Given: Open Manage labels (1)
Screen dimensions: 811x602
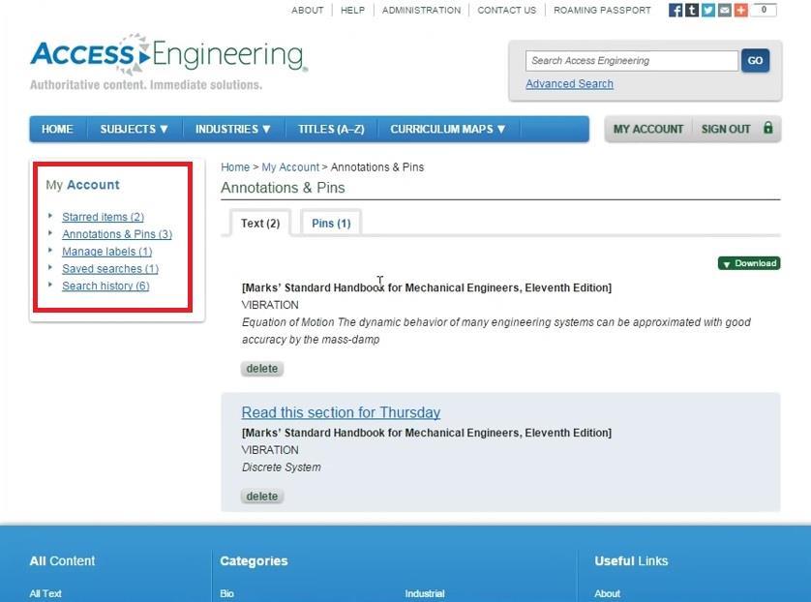Looking at the screenshot, I should pos(107,252).
